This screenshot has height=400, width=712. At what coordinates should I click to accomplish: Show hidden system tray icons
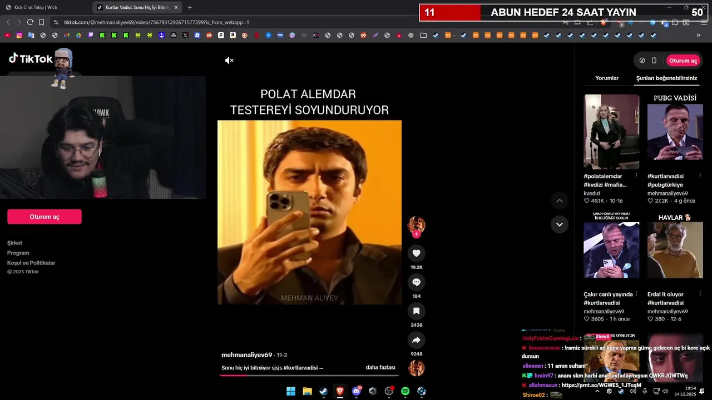[597, 391]
